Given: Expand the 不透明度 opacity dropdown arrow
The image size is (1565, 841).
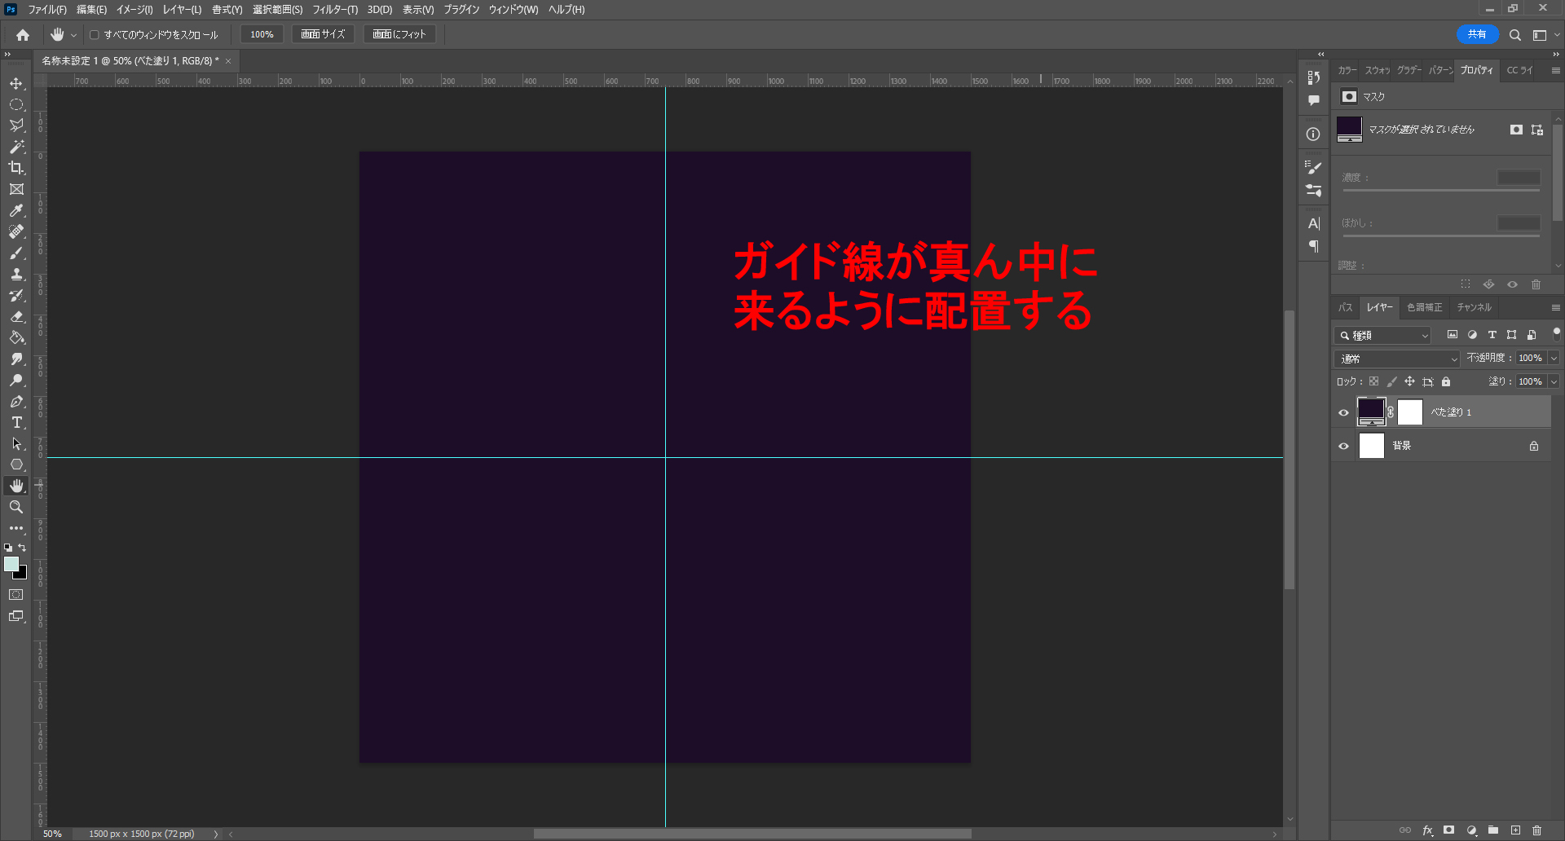Looking at the screenshot, I should pyautogui.click(x=1554, y=359).
